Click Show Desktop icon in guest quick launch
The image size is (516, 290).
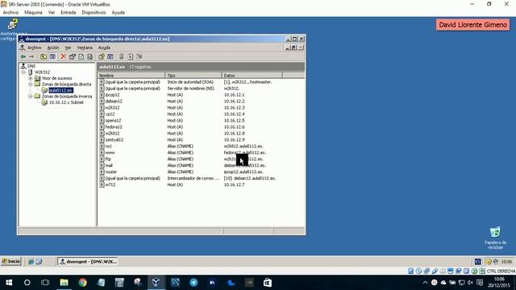point(40,262)
